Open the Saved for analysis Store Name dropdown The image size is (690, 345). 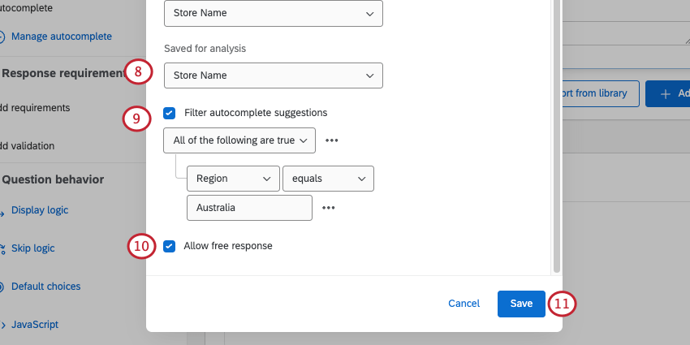click(x=273, y=75)
